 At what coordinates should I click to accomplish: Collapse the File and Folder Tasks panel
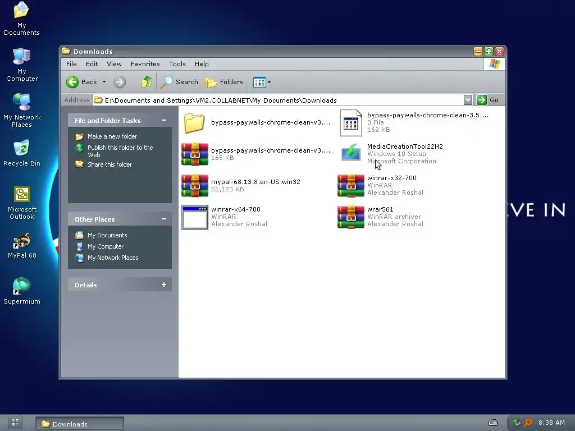tap(164, 120)
